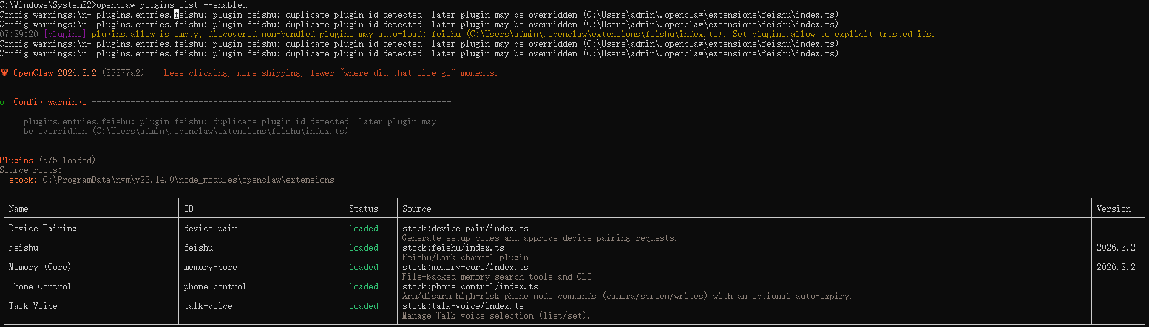Click the 'Status' column header

coord(364,209)
